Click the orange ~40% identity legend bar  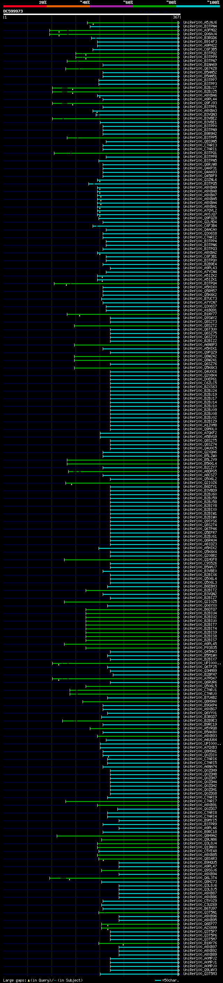click(68, 6)
